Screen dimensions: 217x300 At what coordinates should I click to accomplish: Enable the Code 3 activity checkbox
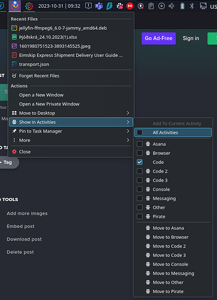(140, 180)
